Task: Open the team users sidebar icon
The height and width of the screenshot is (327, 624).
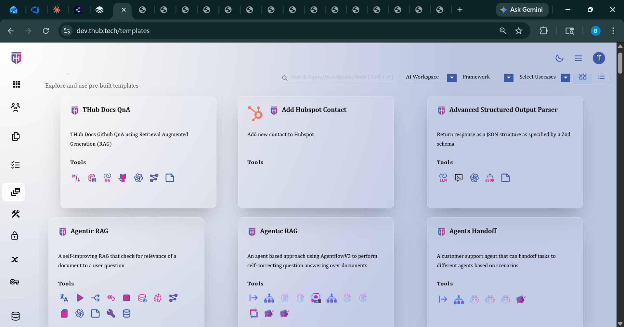Action: click(x=15, y=107)
